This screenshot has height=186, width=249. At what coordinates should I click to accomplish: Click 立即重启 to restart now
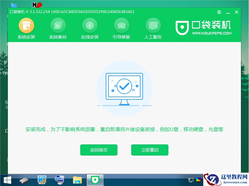[x=150, y=150]
